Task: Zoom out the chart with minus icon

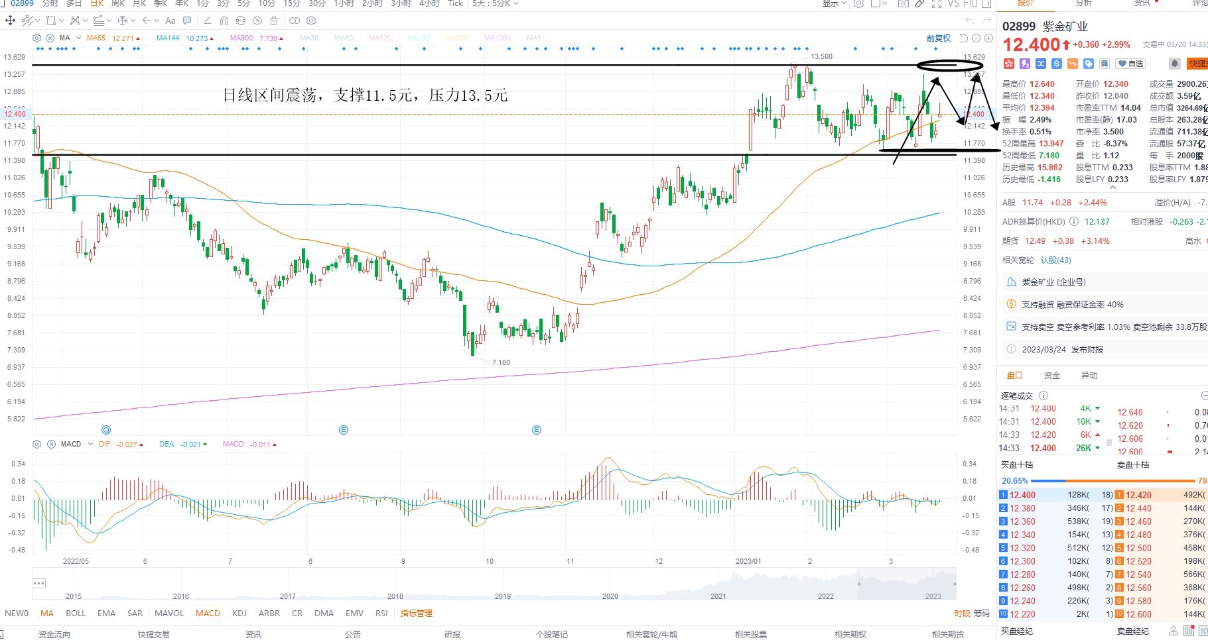Action: click(x=976, y=38)
